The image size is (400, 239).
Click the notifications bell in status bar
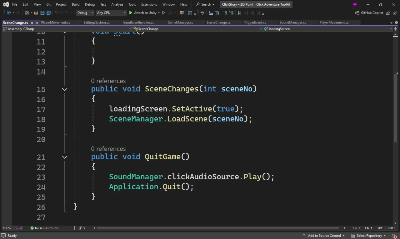(x=394, y=236)
